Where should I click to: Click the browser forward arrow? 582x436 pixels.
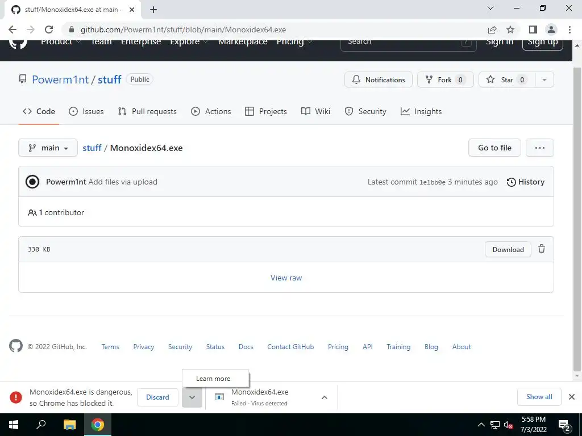[31, 30]
